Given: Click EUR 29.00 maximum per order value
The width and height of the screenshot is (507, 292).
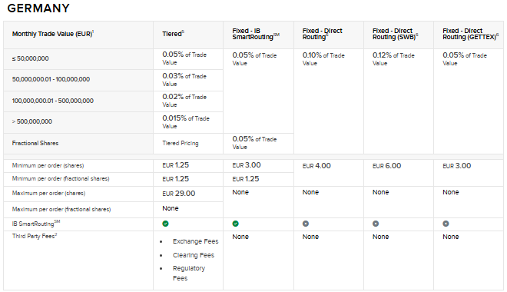Looking at the screenshot, I should [179, 194].
